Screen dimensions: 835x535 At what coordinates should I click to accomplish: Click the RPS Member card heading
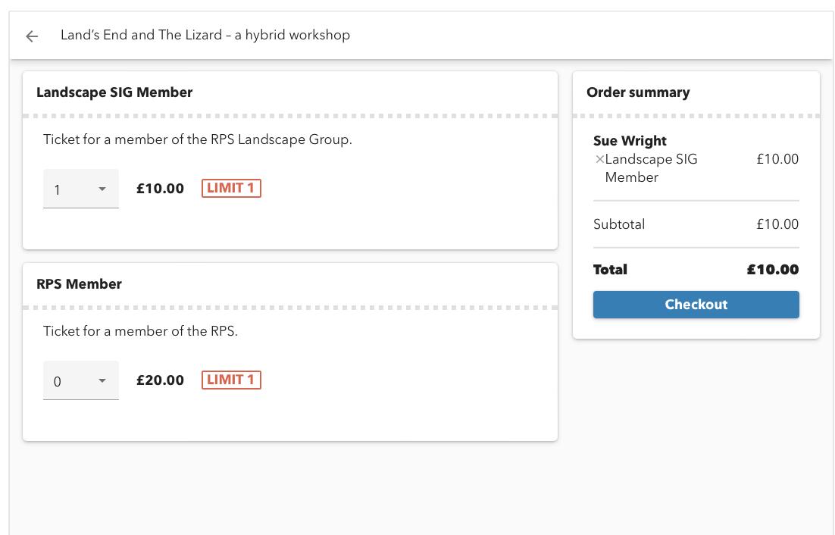[x=79, y=284]
